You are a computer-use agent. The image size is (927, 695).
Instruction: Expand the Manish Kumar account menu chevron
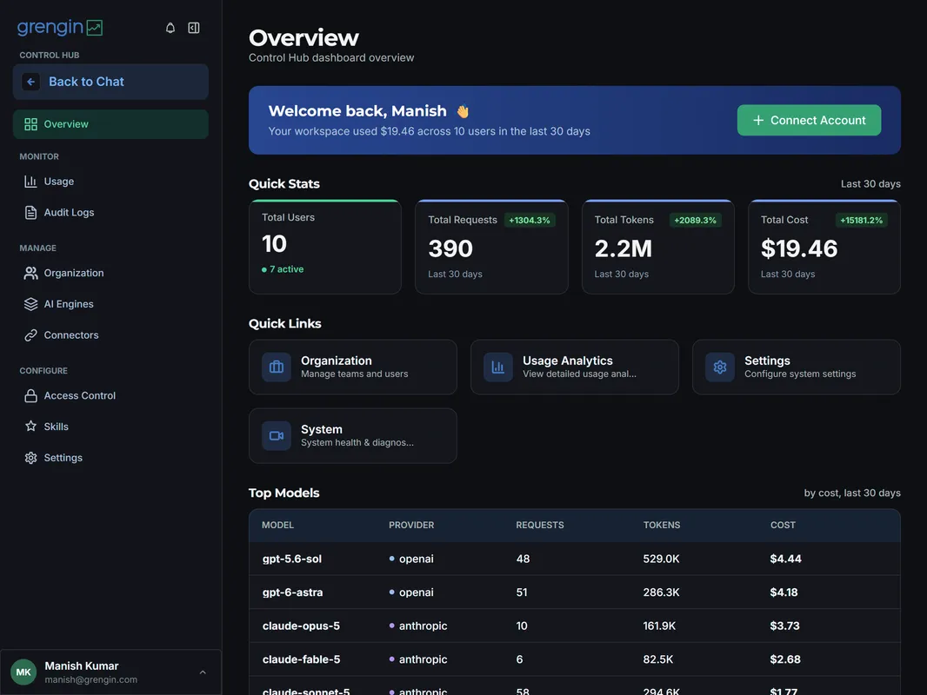point(203,672)
